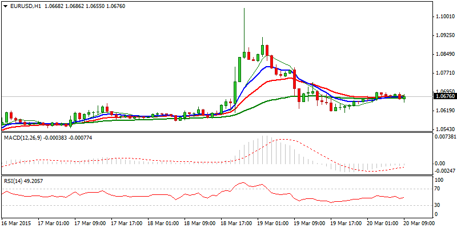Click price scale value 1.05430

[445, 129]
